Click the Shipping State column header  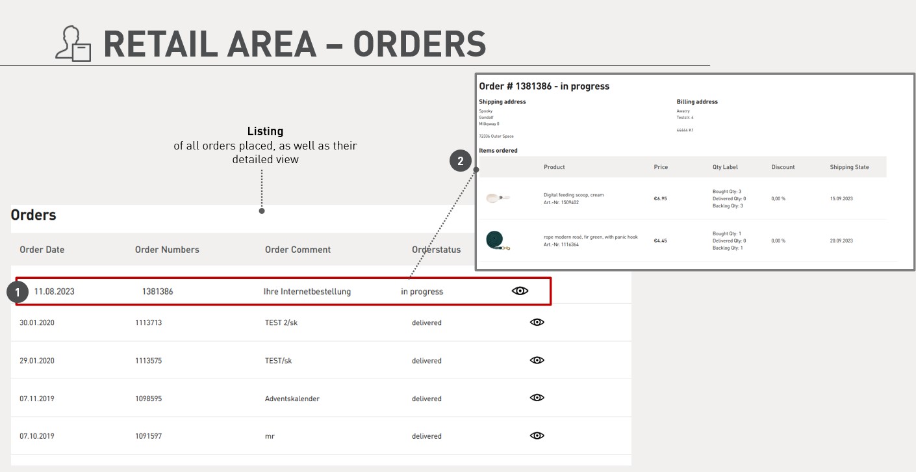click(849, 167)
